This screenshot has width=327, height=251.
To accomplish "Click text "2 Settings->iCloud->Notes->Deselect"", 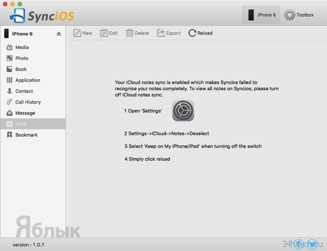I will [x=167, y=133].
